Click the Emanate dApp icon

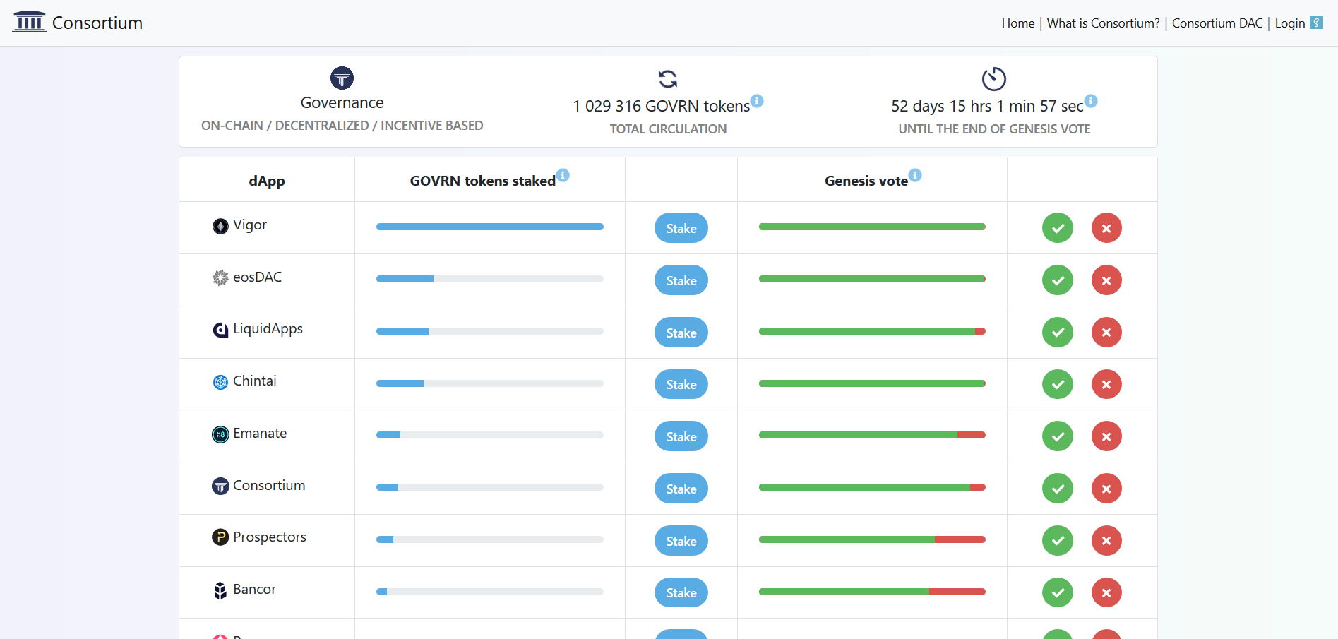click(220, 434)
